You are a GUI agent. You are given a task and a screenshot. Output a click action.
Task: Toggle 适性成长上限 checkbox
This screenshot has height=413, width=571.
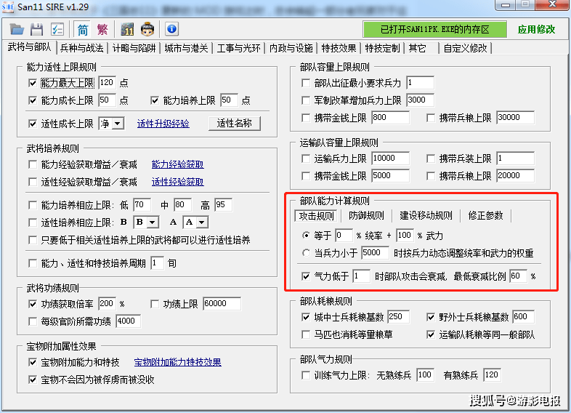pyautogui.click(x=33, y=124)
